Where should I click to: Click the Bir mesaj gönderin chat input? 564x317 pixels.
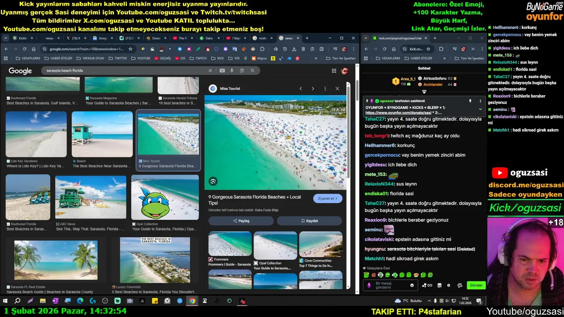(x=390, y=285)
